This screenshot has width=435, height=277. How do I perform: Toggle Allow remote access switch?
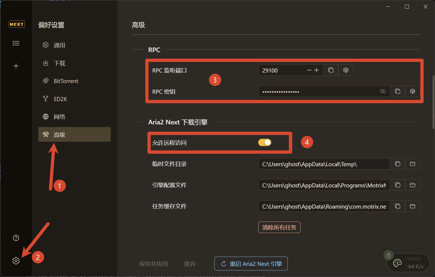[x=265, y=142]
